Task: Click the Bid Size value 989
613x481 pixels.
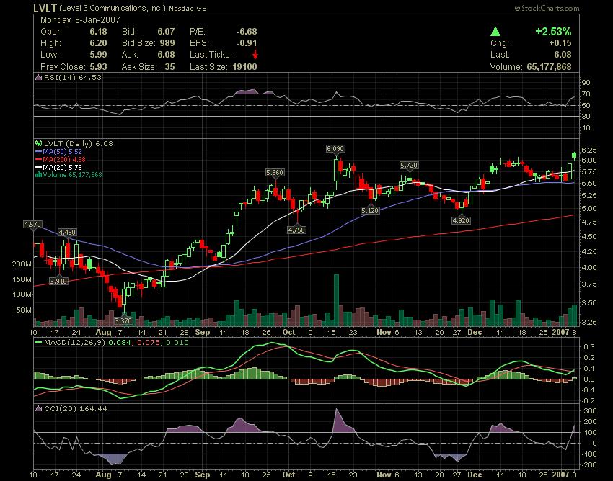Action: click(x=167, y=43)
